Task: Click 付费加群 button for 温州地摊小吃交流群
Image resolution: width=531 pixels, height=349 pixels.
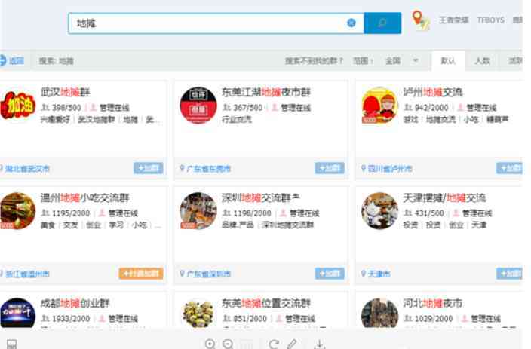Action: click(x=140, y=274)
